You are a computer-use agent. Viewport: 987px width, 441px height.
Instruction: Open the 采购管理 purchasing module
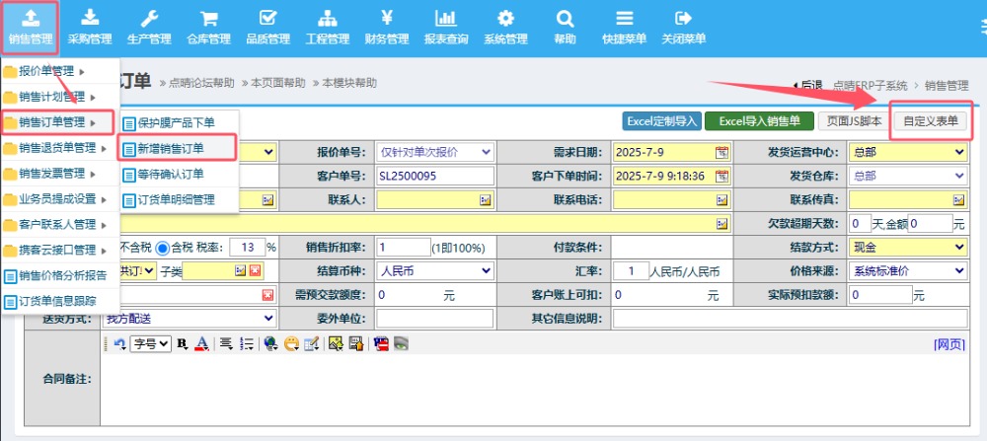90,27
